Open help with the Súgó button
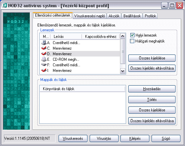The height and width of the screenshot is (146, 185). (x=166, y=138)
